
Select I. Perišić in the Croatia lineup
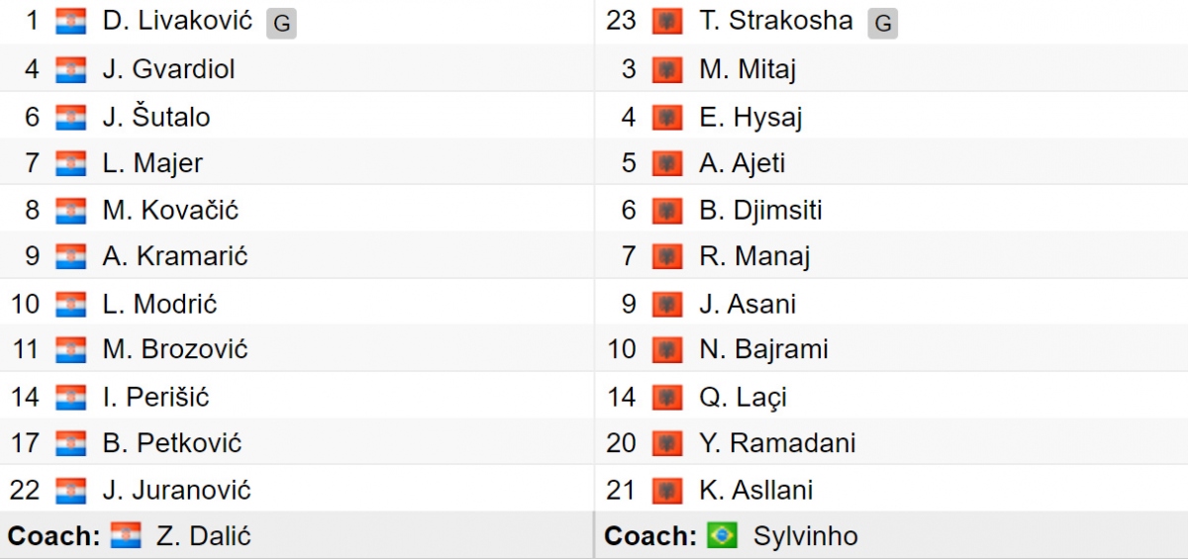tap(155, 397)
